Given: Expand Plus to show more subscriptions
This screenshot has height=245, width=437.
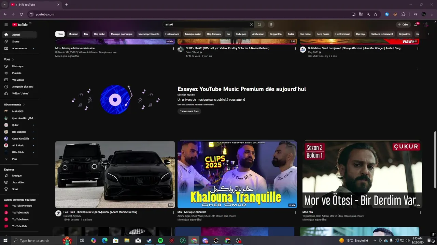Looking at the screenshot, I should tap(19, 159).
